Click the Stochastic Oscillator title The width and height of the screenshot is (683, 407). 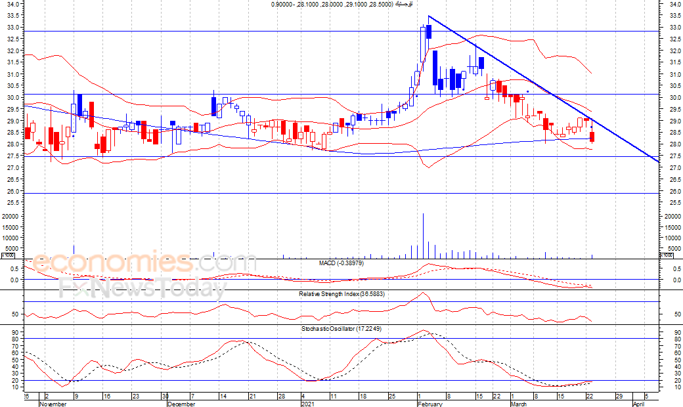(x=341, y=328)
